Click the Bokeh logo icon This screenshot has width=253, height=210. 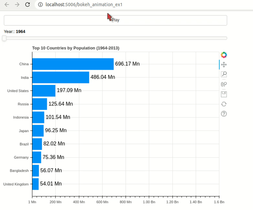coord(224,55)
